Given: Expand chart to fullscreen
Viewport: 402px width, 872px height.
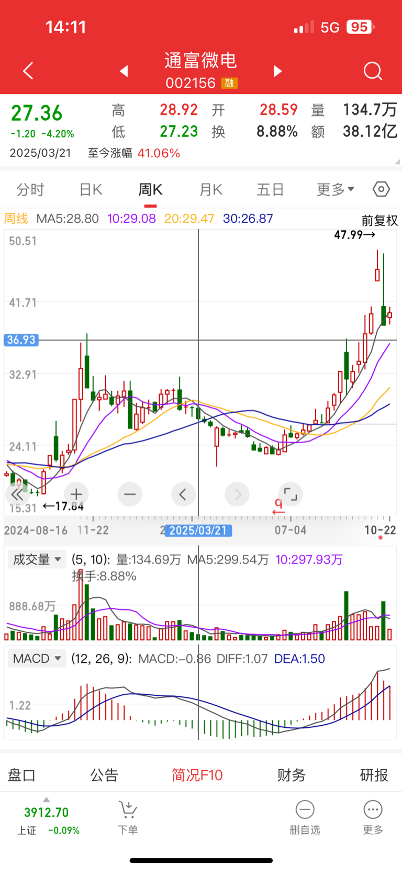Looking at the screenshot, I should click(x=291, y=494).
